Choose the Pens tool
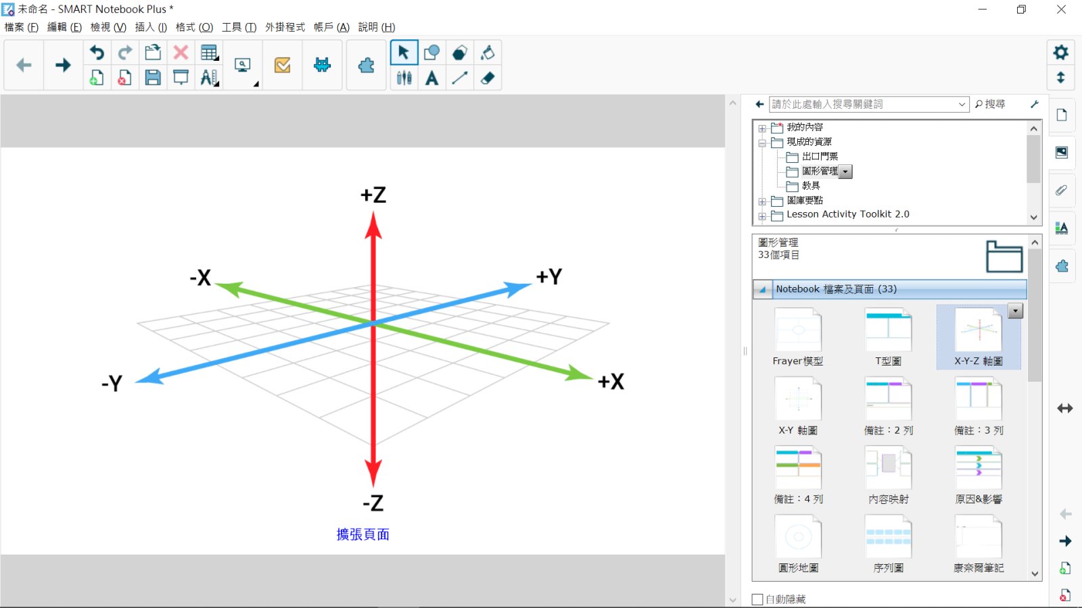 pyautogui.click(x=404, y=78)
